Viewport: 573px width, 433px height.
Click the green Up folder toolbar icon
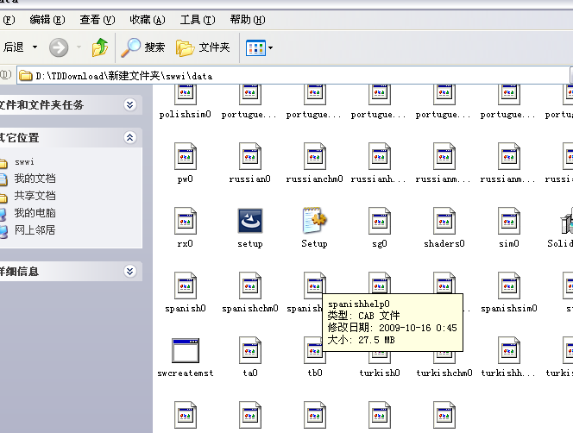tap(101, 47)
